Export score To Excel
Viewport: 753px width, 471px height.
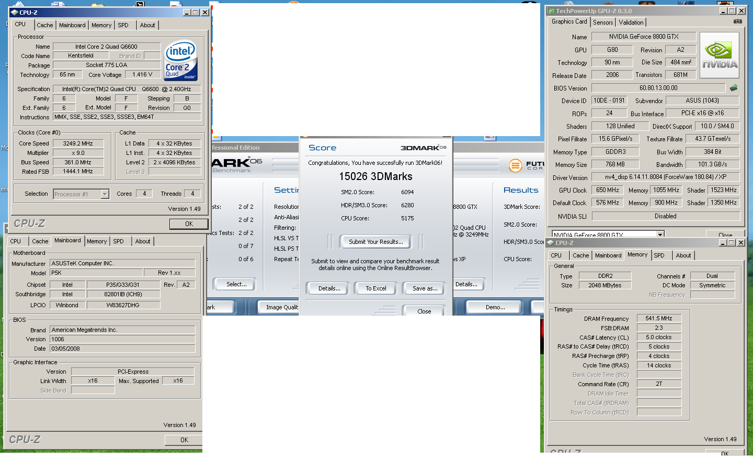click(376, 288)
